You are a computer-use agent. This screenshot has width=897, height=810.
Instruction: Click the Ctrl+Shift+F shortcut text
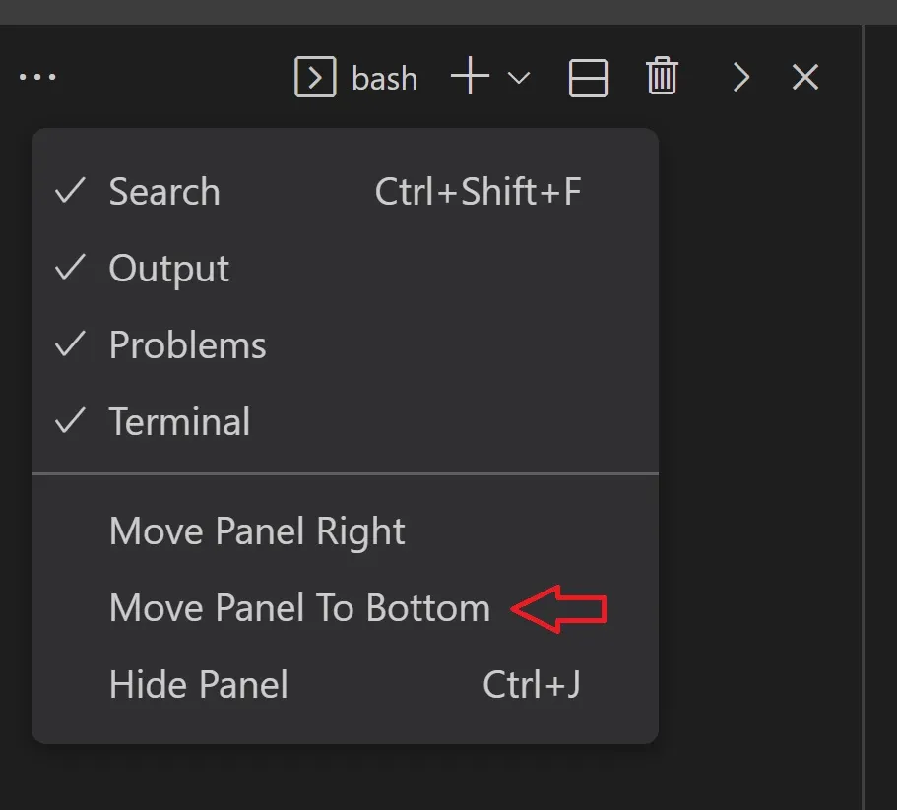[x=478, y=192]
